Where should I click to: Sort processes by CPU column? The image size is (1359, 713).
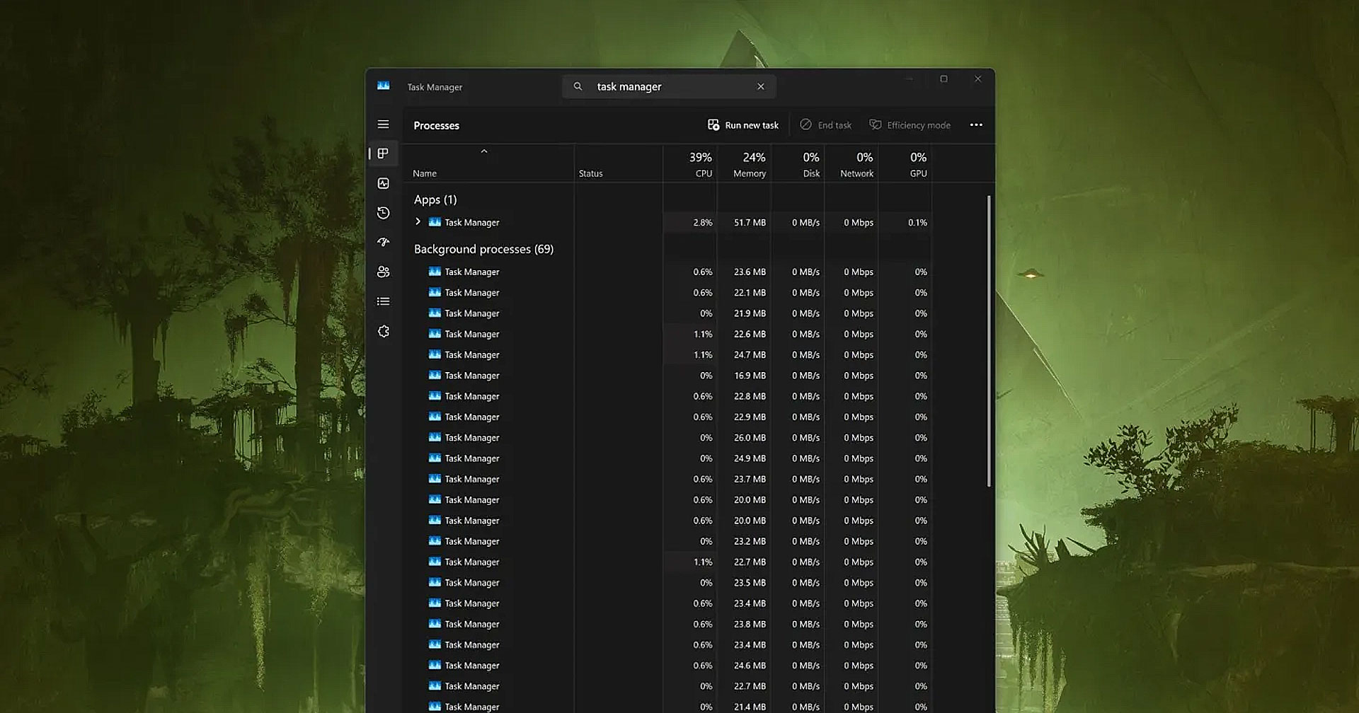click(x=699, y=164)
